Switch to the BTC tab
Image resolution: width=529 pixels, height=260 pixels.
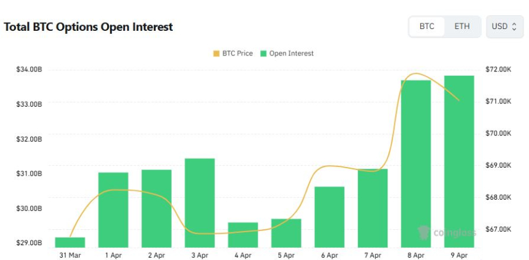[427, 26]
